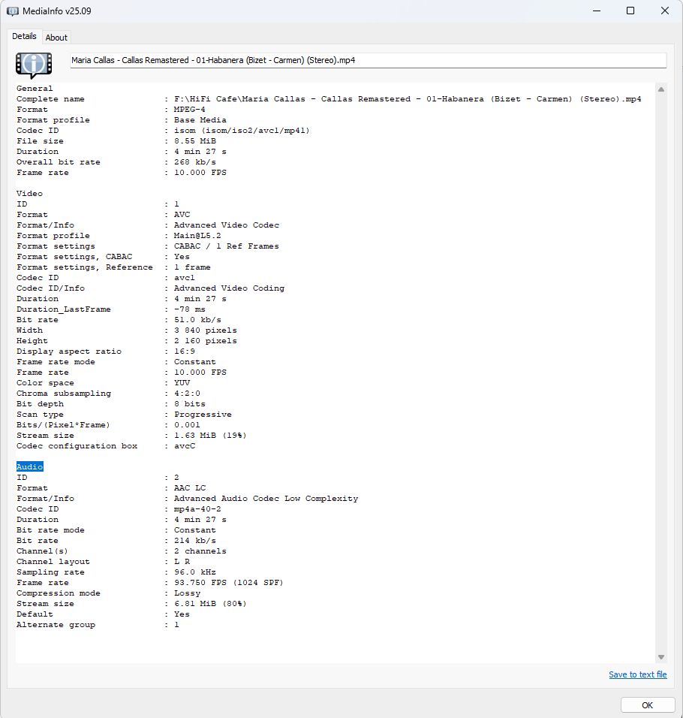
Task: Click the Video section header text
Action: click(29, 193)
